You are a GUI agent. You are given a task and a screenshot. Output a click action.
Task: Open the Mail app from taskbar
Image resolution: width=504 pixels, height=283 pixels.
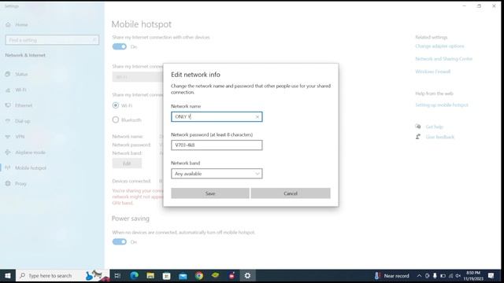pyautogui.click(x=183, y=276)
